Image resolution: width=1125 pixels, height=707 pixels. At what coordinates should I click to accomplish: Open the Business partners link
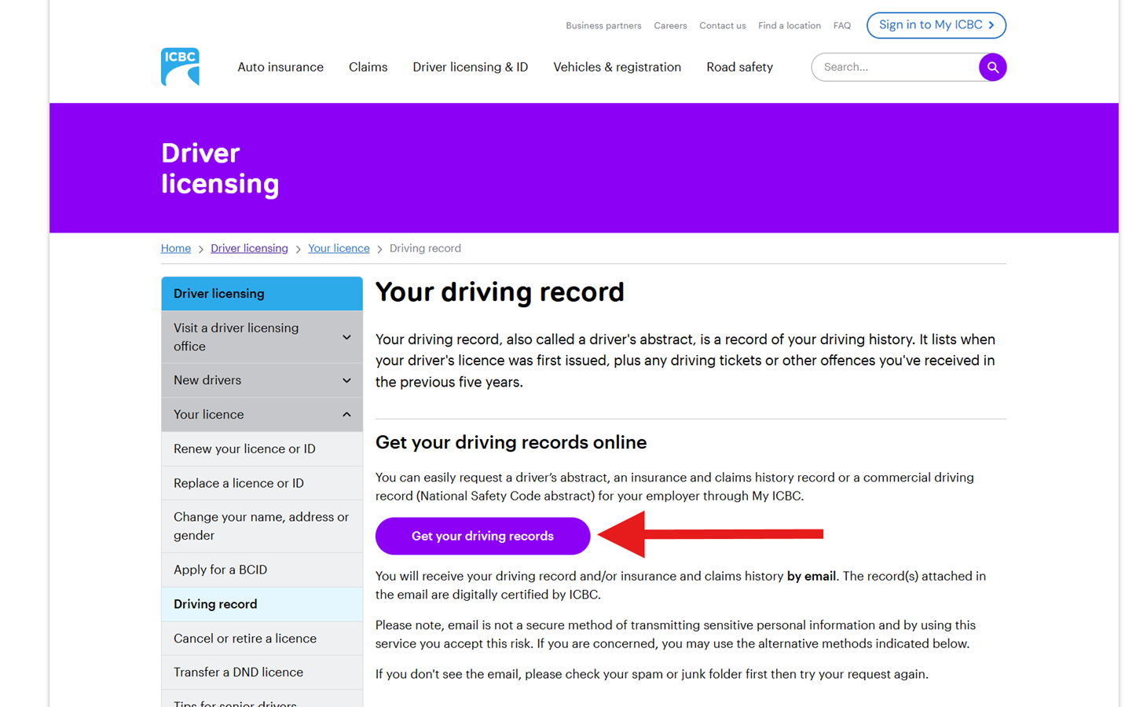coord(603,26)
